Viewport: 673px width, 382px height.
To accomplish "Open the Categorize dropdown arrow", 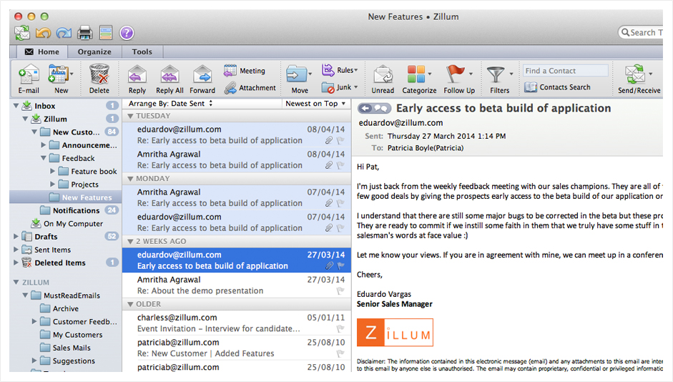I will coord(430,74).
